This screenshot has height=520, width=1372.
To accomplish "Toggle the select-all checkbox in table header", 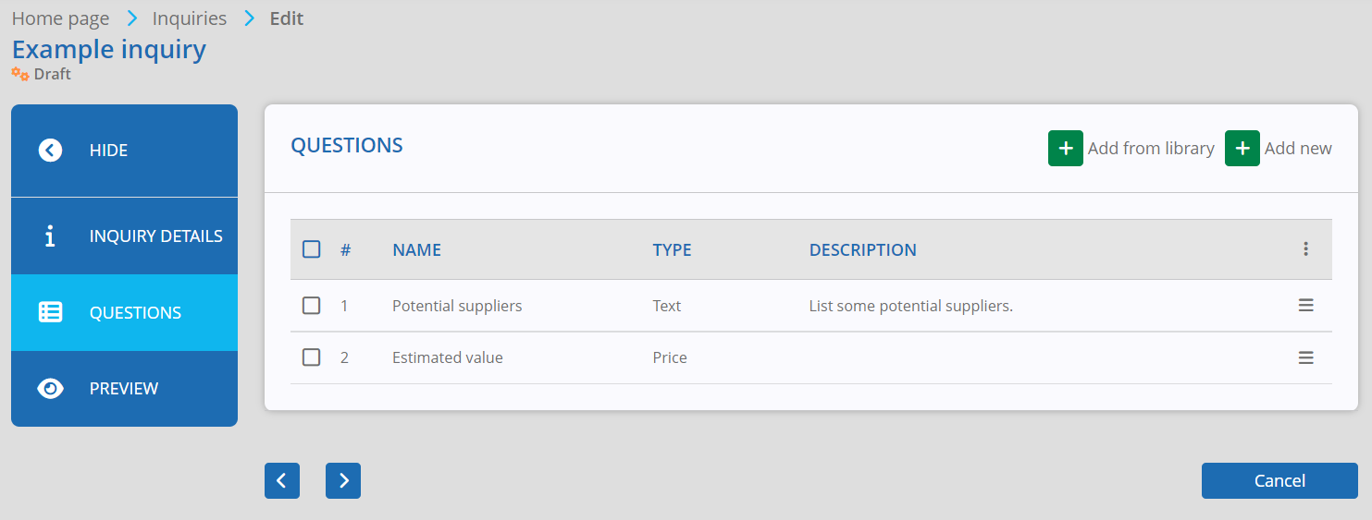I will [312, 249].
